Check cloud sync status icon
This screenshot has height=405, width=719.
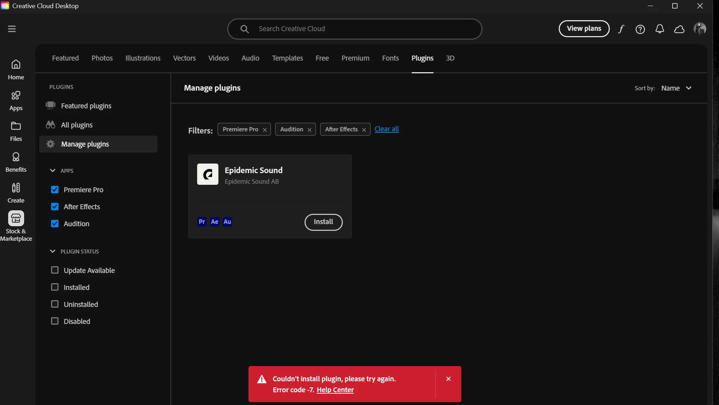(679, 29)
